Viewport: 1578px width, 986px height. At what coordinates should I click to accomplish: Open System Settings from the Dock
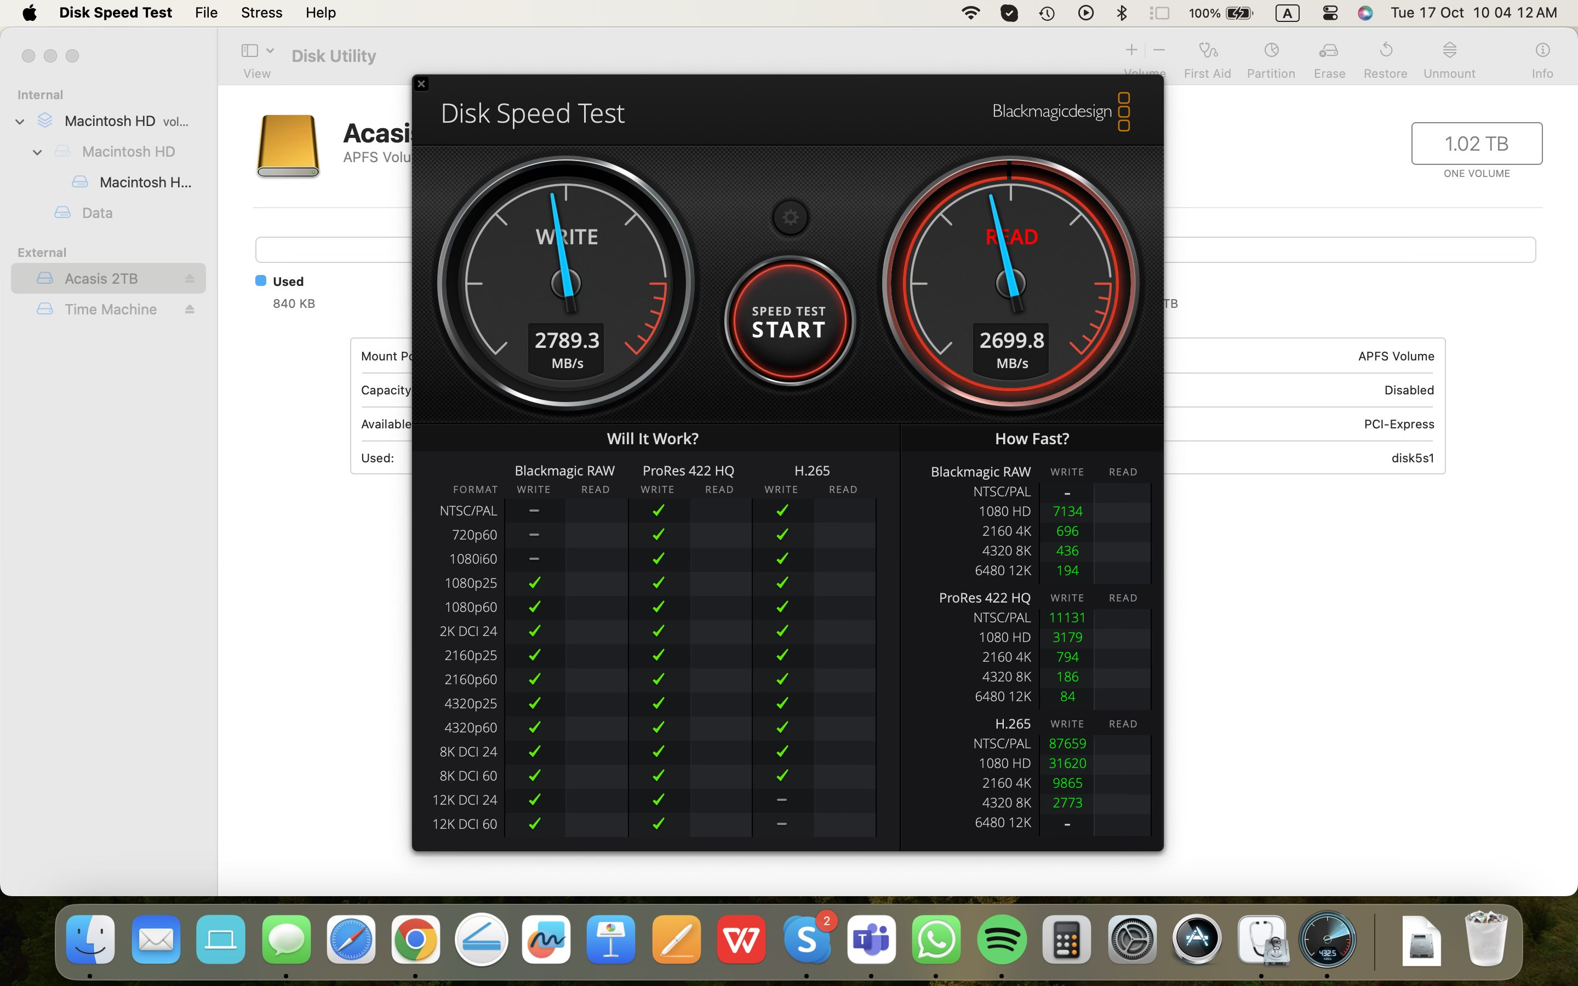click(1132, 939)
